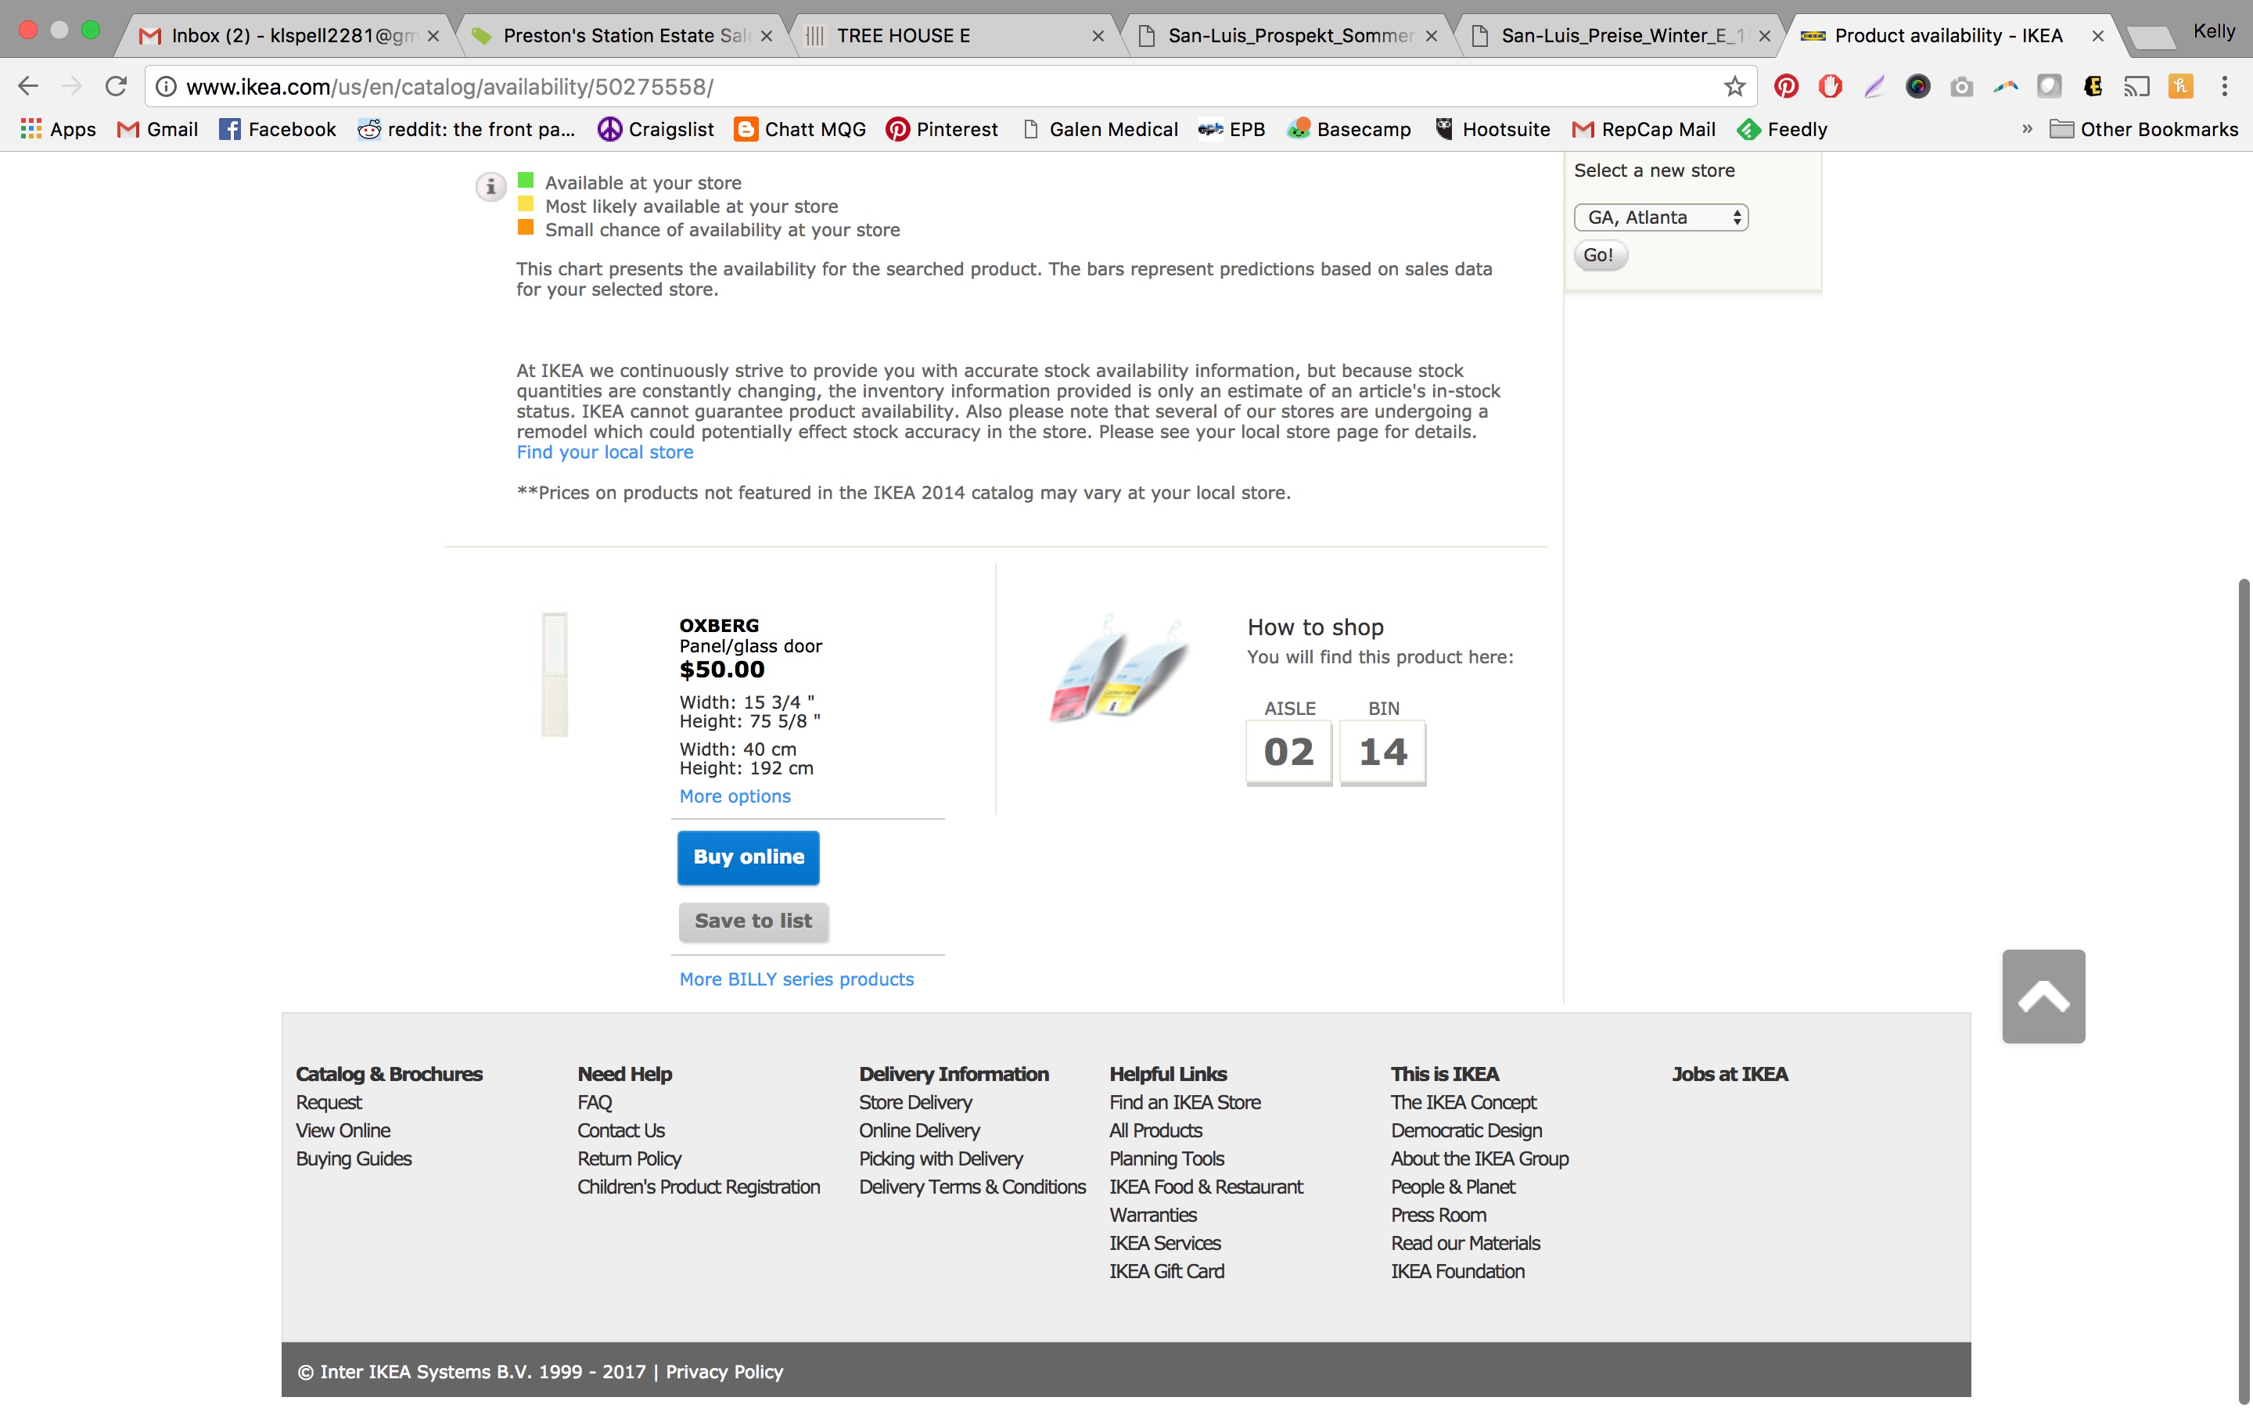Click the Save to list button

(753, 921)
